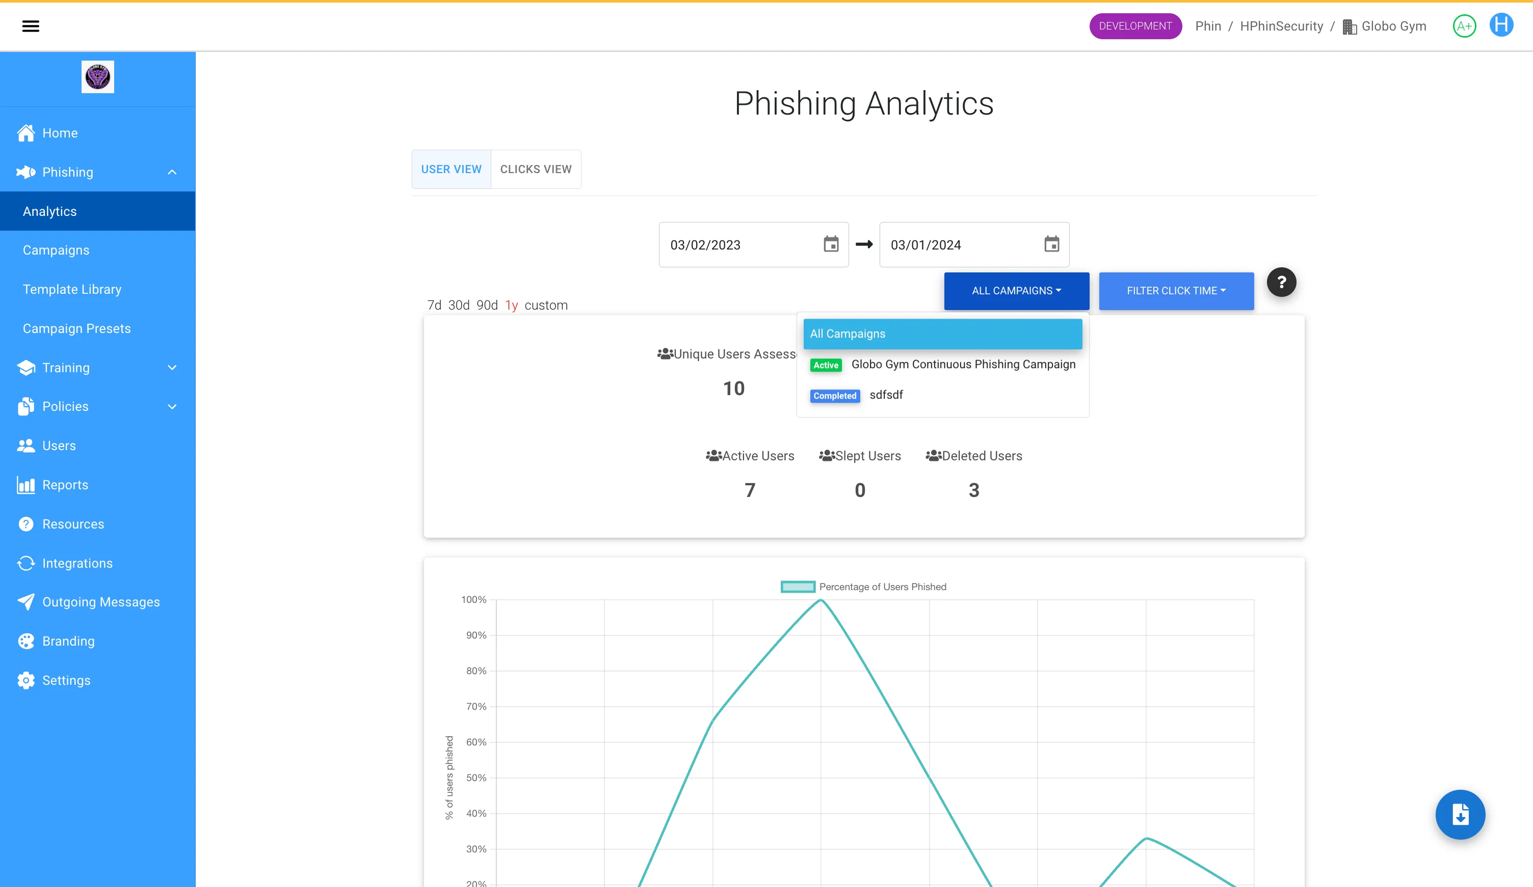Click the Training graduation cap icon
The image size is (1533, 887).
(25, 367)
